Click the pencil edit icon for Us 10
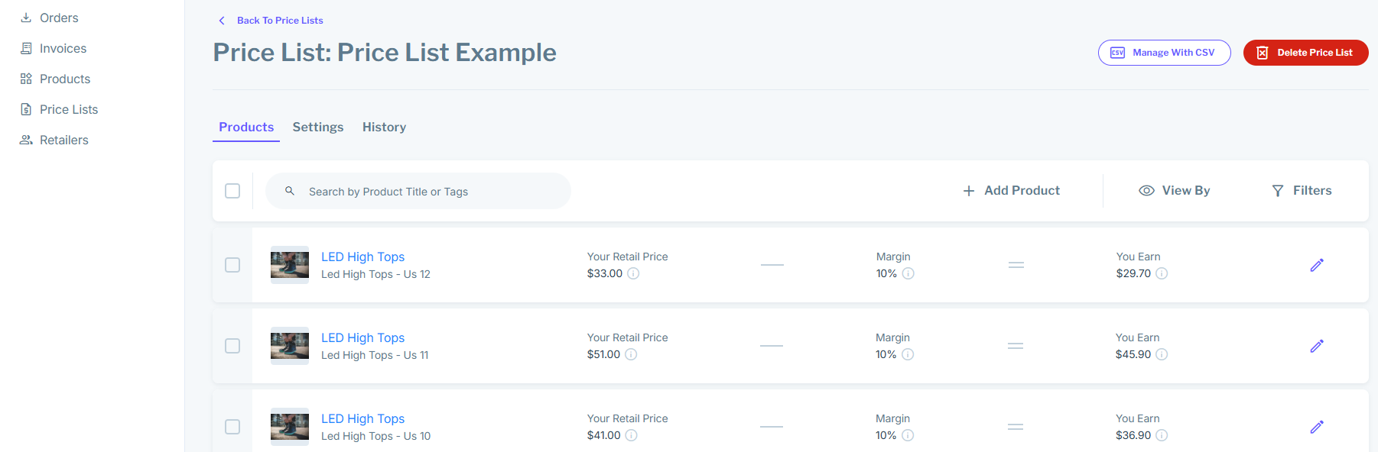 1316,427
